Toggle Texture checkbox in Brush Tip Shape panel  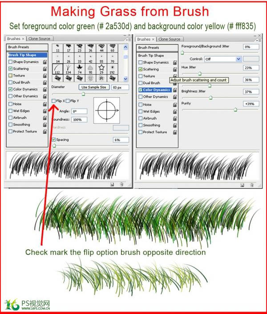[10, 76]
